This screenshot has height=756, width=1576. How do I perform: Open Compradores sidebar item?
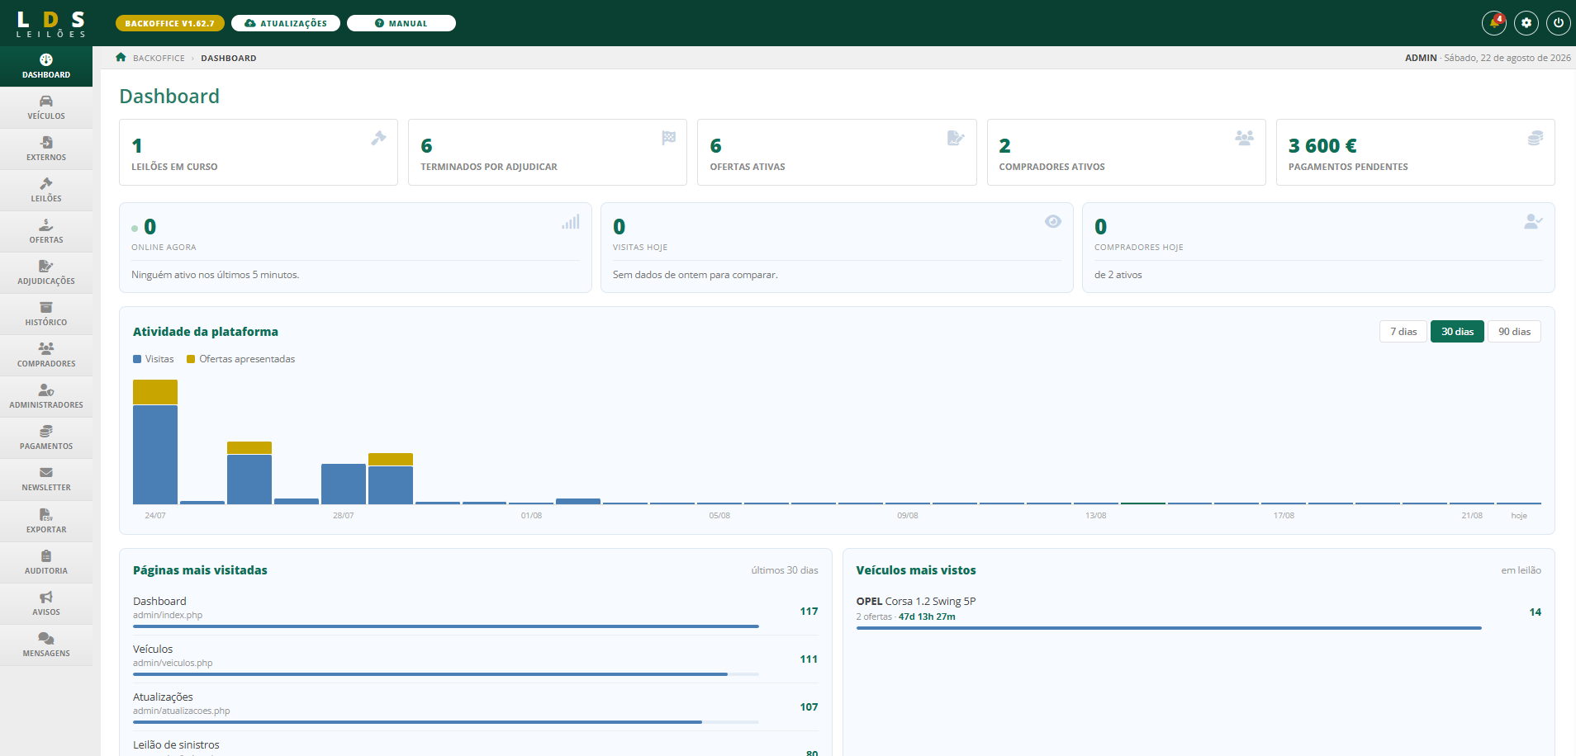pos(46,356)
